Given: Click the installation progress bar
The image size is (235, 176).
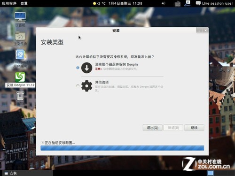Looking at the screenshot, I should (x=122, y=148).
